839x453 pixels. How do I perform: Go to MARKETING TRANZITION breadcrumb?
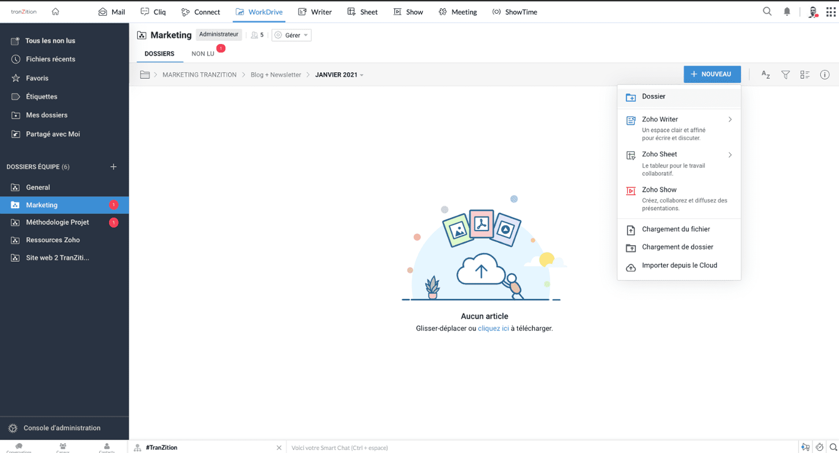[x=199, y=75]
